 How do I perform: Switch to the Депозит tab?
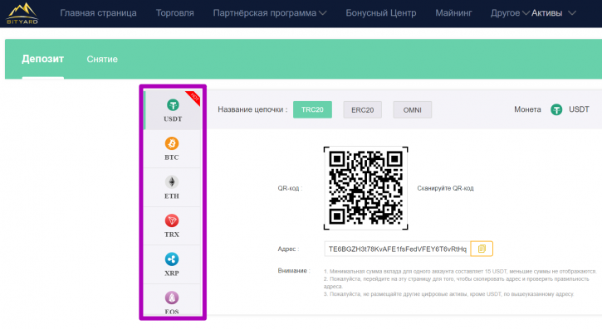click(42, 59)
